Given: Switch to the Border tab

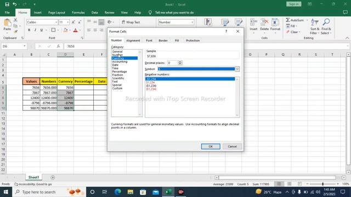Looking at the screenshot, I should coord(163,40).
